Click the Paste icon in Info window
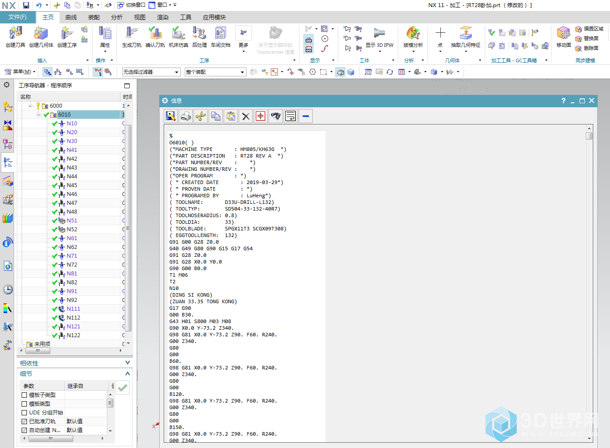 point(231,116)
